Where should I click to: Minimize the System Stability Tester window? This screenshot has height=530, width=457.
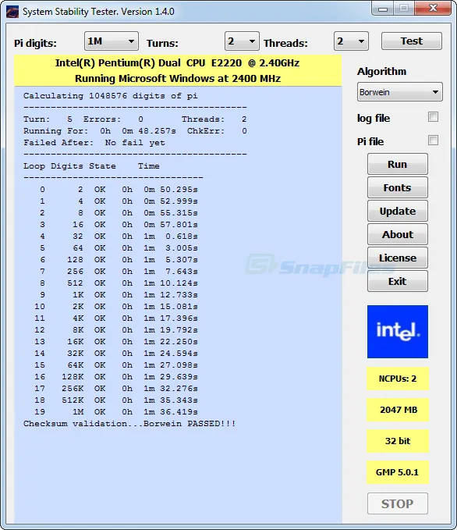pyautogui.click(x=382, y=9)
